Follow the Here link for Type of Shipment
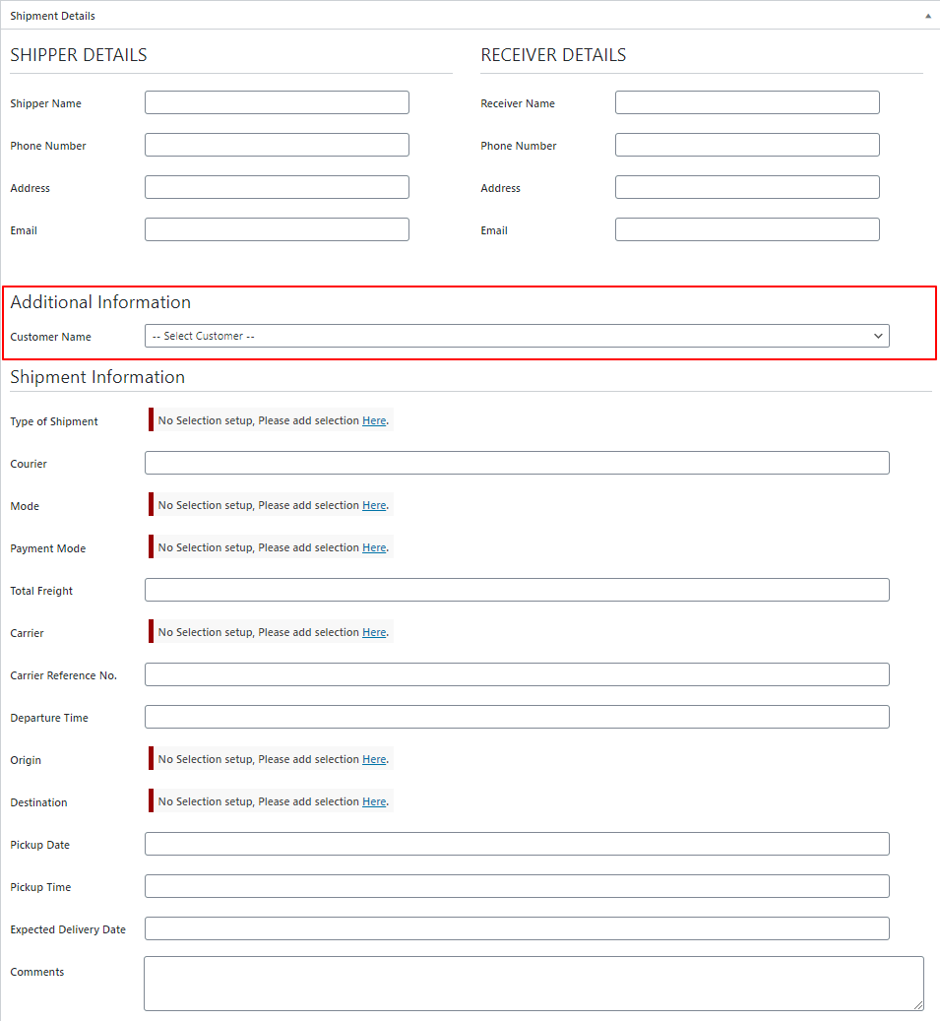Screen dimensions: 940x1021 point(374,420)
